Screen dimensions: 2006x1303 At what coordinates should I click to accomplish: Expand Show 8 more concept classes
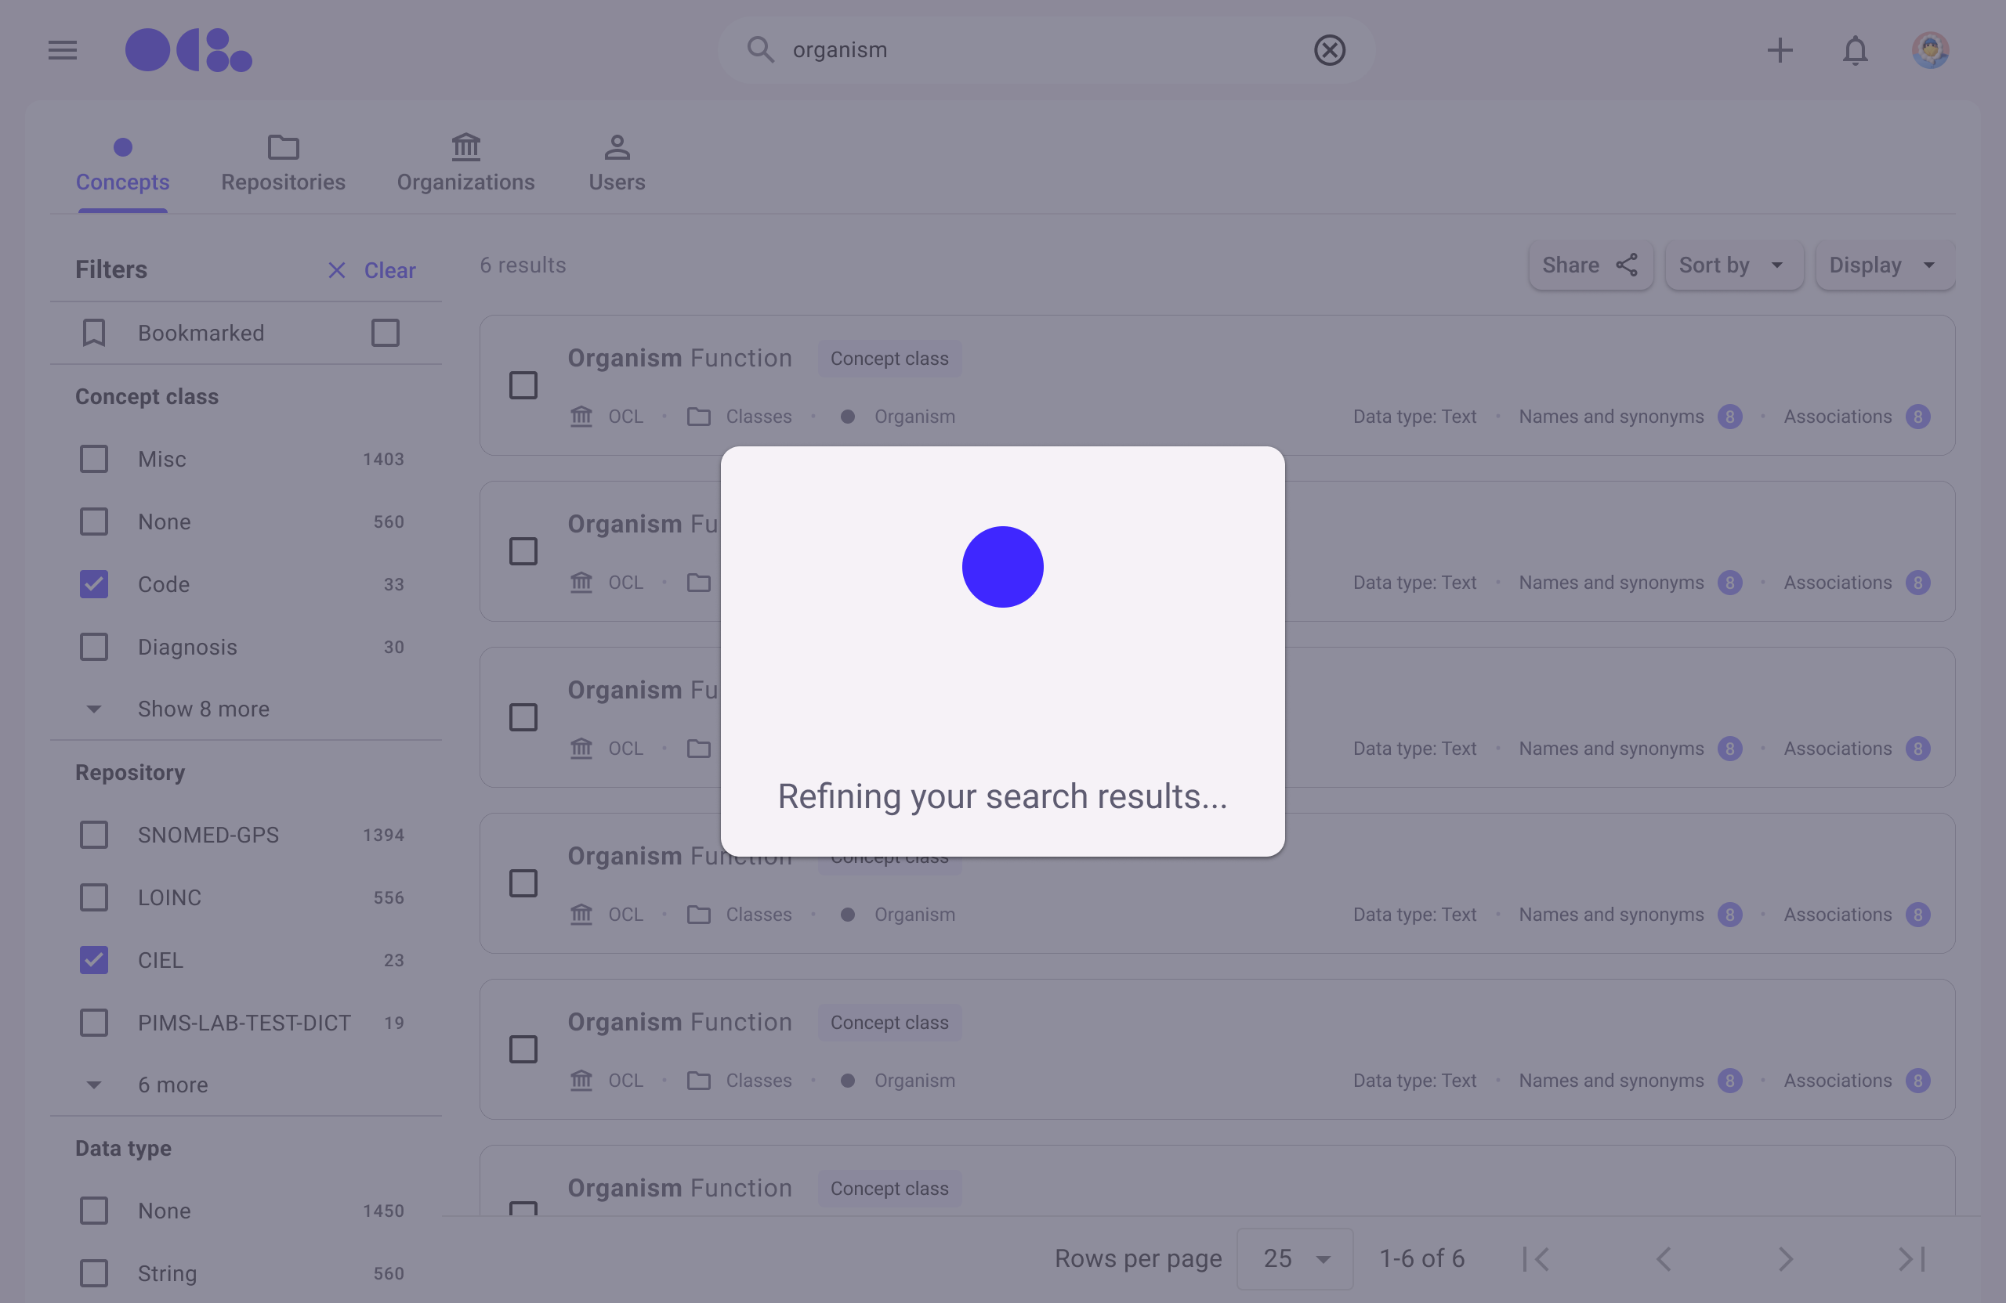tap(202, 709)
